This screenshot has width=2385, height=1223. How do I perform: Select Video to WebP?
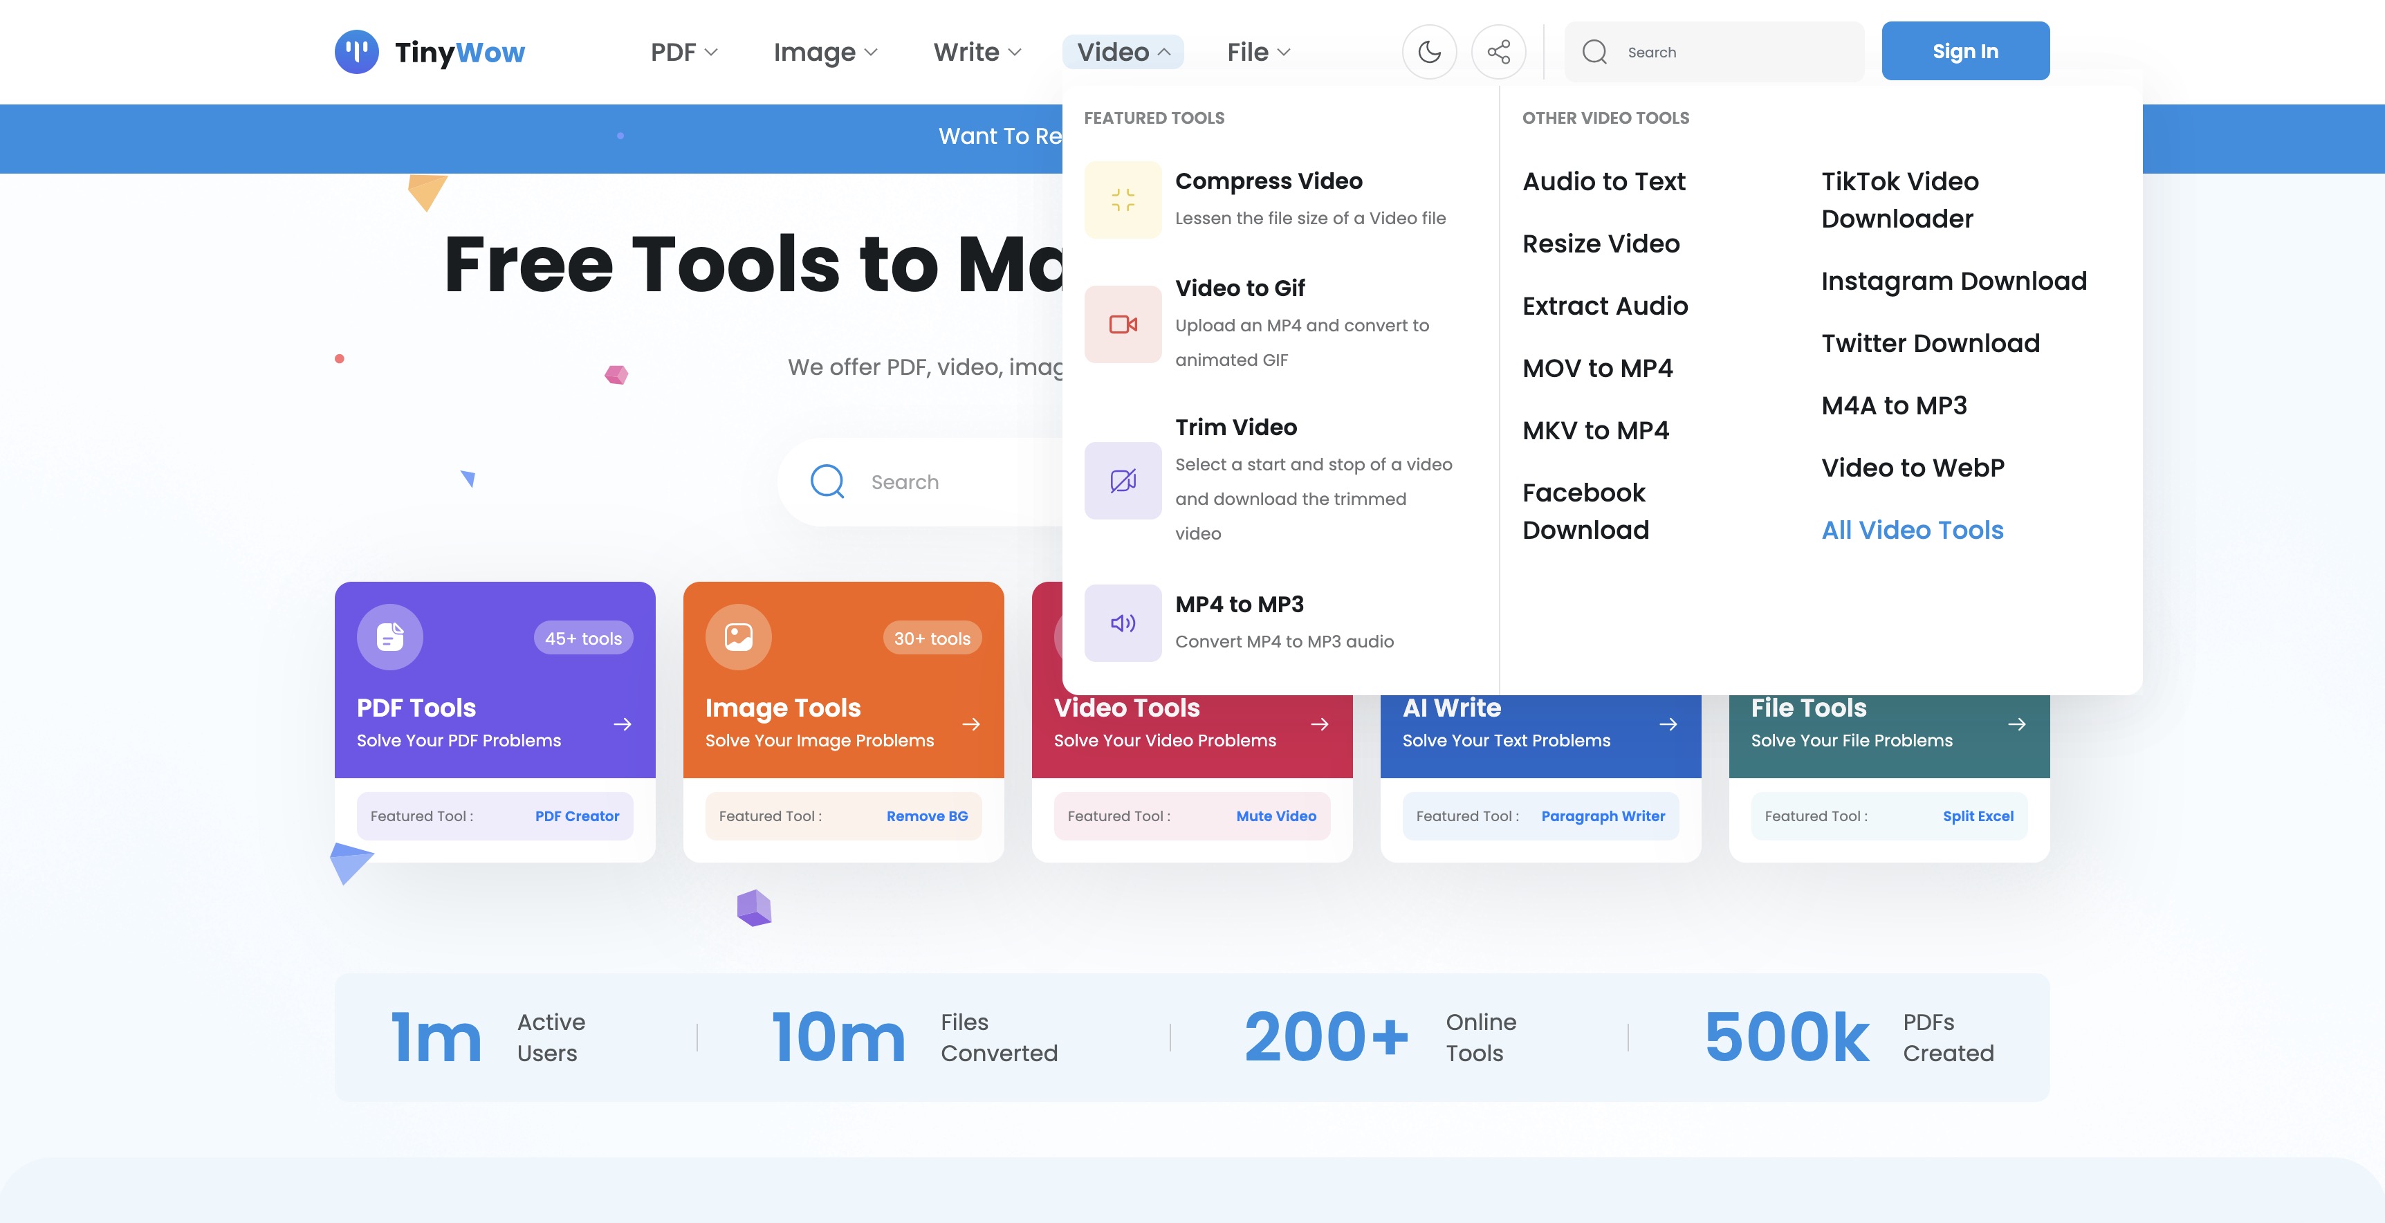click(1913, 468)
